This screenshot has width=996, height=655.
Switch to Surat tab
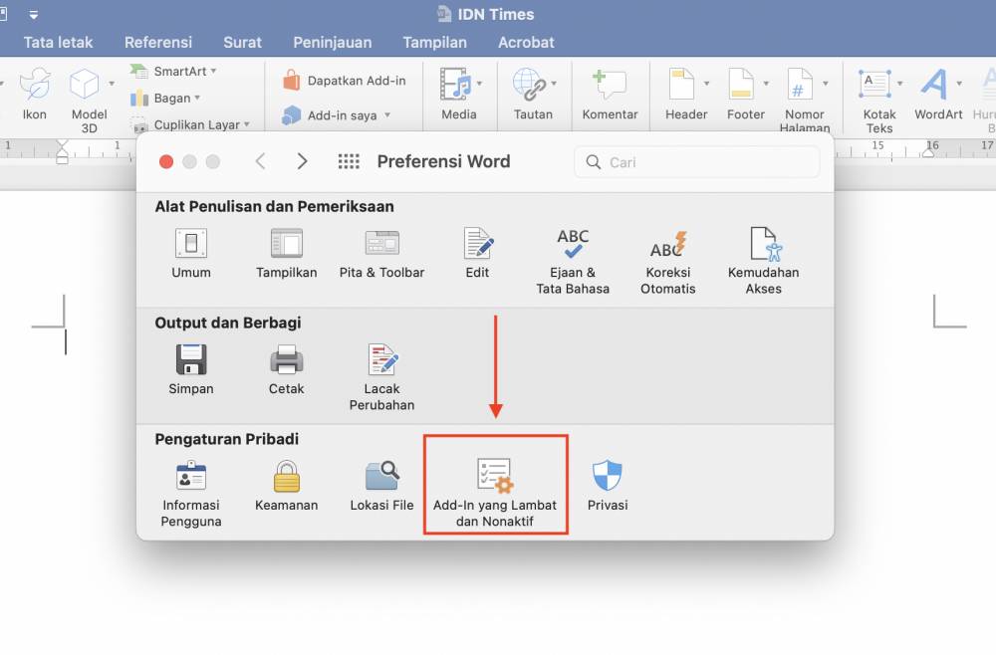click(242, 43)
